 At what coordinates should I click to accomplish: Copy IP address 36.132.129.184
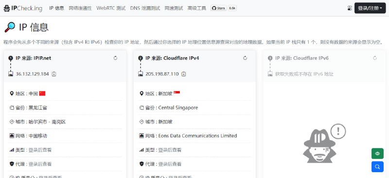[54, 74]
